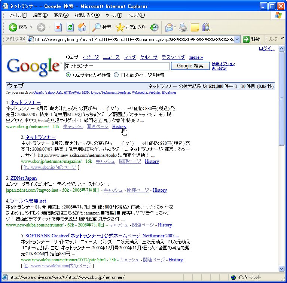287x283 pixels.
Task: Click the scrollbar down arrow
Action: pyautogui.click(x=281, y=268)
